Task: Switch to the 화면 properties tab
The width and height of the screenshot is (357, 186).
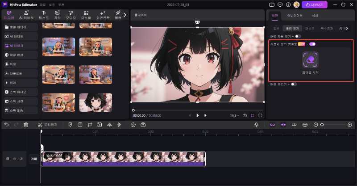Action: (275, 16)
